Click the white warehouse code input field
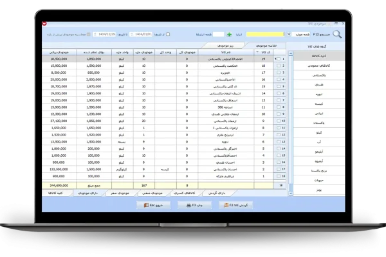This screenshot has height=257, width=386. click(x=219, y=34)
